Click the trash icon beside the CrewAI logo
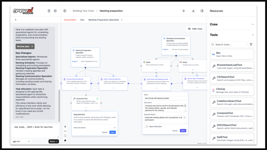Screen dimensions: 267x150 tap(49, 11)
